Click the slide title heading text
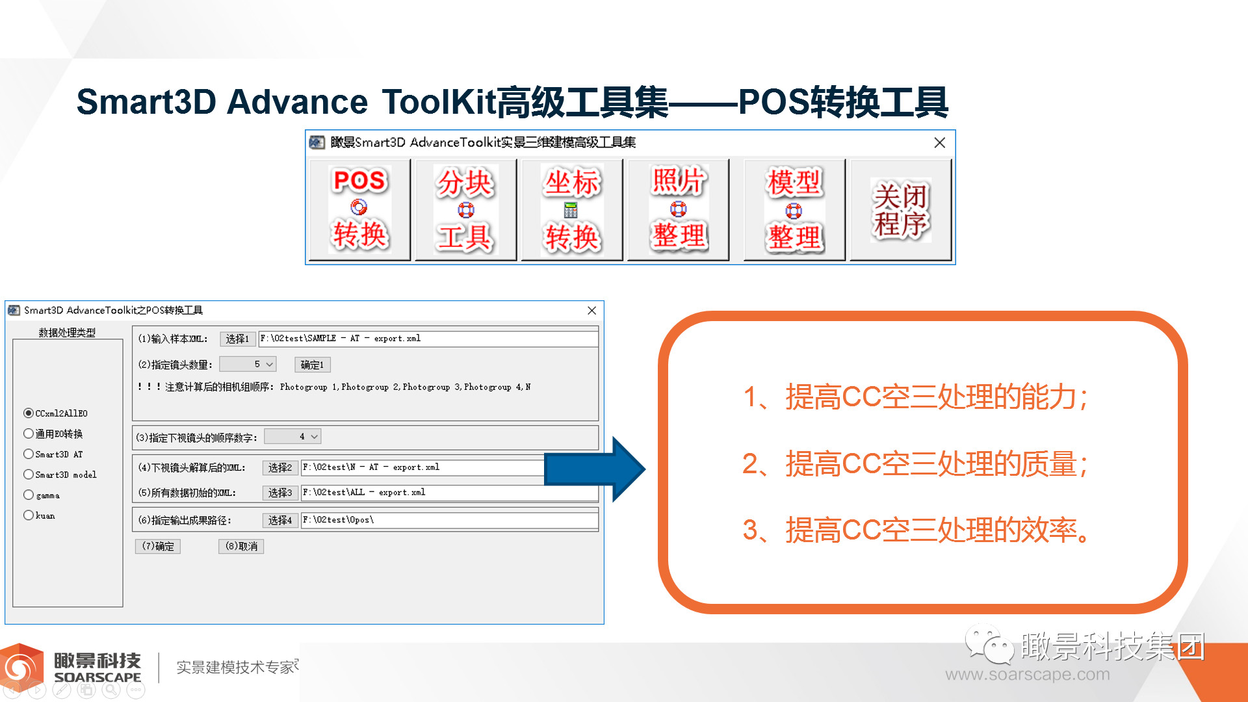Viewport: 1248px width, 702px height. point(512,102)
